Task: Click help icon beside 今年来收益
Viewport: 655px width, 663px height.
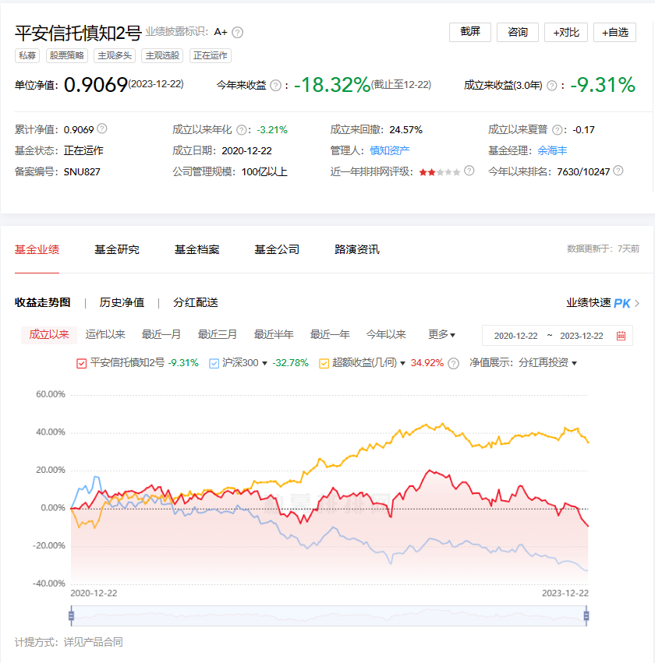Action: pos(275,86)
